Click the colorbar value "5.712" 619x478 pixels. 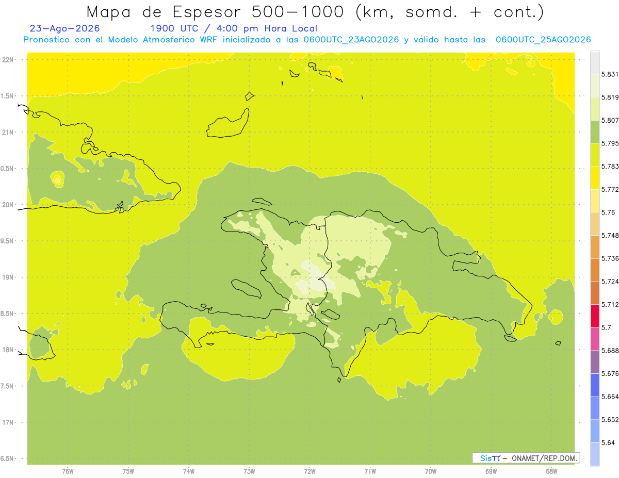(610, 304)
